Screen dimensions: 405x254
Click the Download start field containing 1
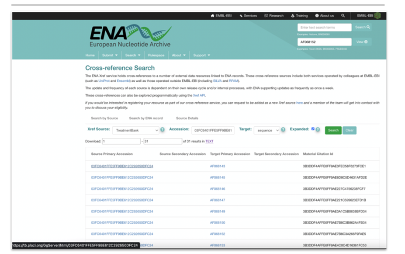point(121,141)
